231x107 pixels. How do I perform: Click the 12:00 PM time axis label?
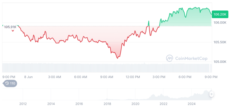(133, 77)
